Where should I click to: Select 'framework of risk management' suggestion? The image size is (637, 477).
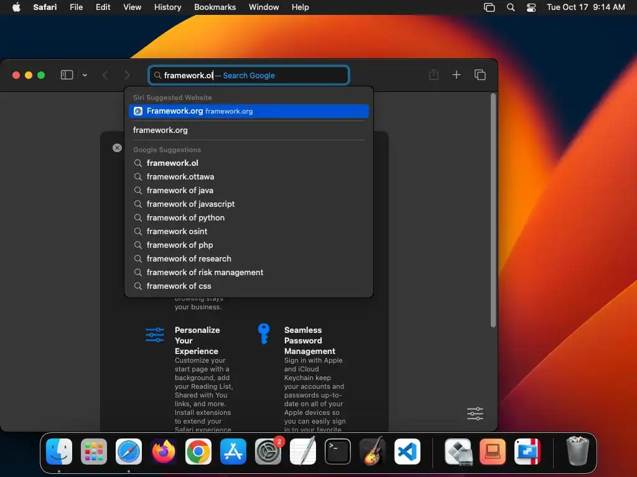[x=249, y=273]
